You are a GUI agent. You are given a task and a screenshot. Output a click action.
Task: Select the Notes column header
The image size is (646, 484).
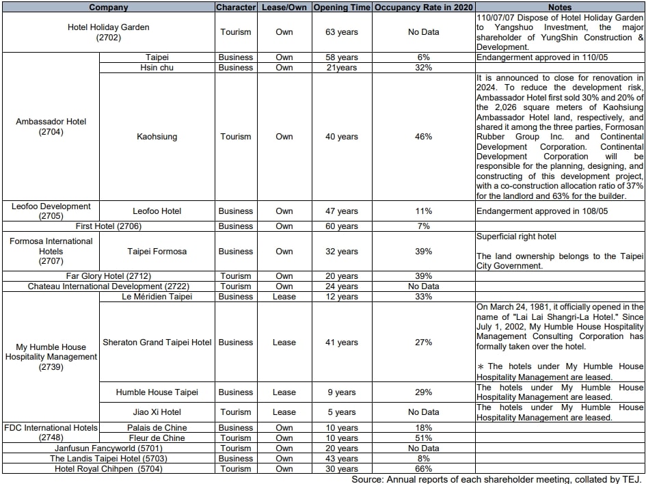coord(559,8)
